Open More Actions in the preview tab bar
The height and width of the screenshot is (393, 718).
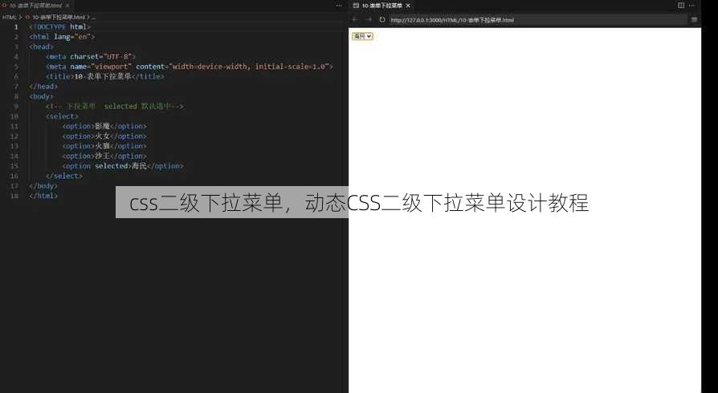[x=692, y=6]
